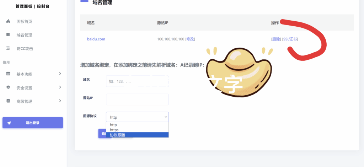The height and width of the screenshot is (167, 364).
Task: Click the 操作 column header
Action: [x=275, y=23]
